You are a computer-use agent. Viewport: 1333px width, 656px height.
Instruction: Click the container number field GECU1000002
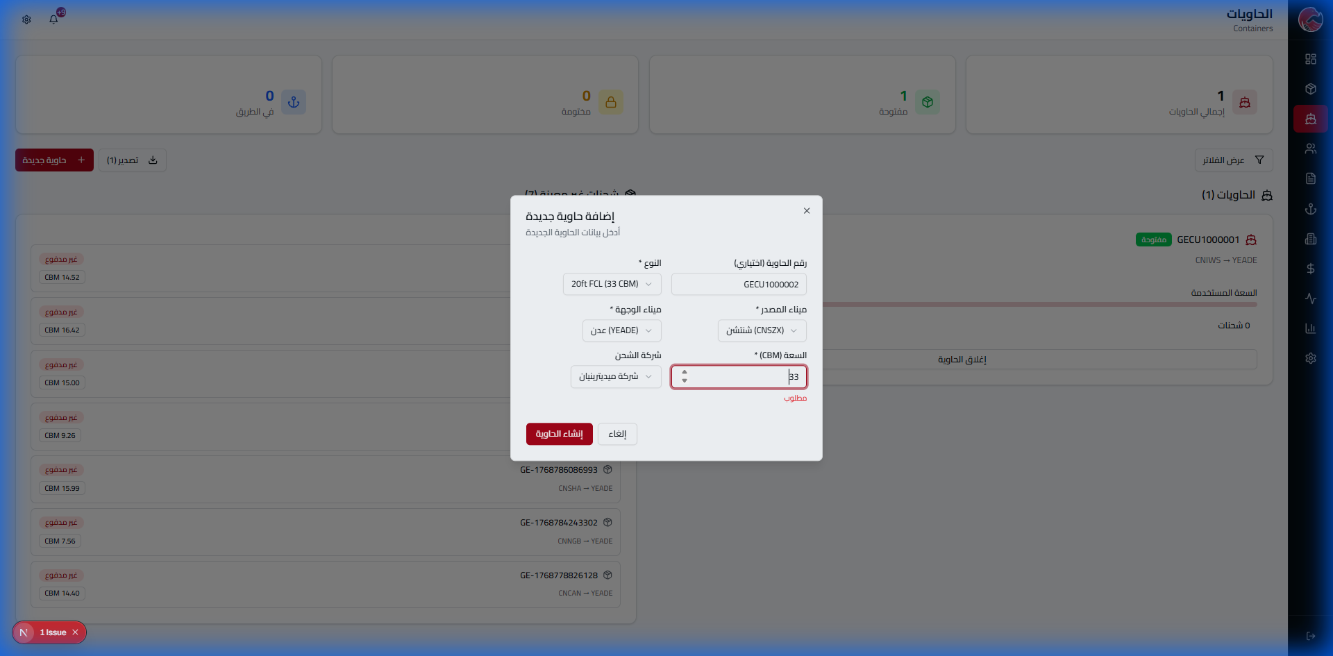739,284
